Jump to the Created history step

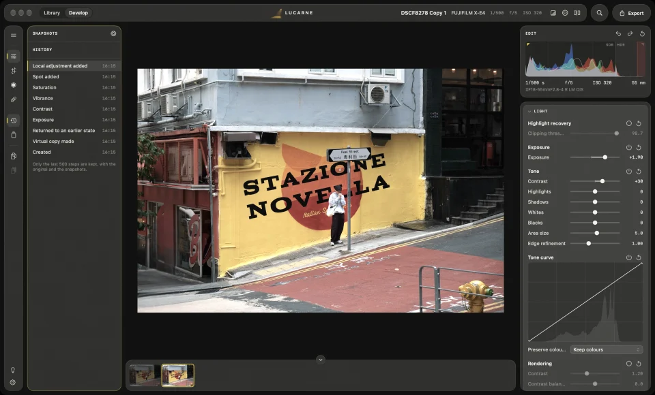[x=74, y=153]
